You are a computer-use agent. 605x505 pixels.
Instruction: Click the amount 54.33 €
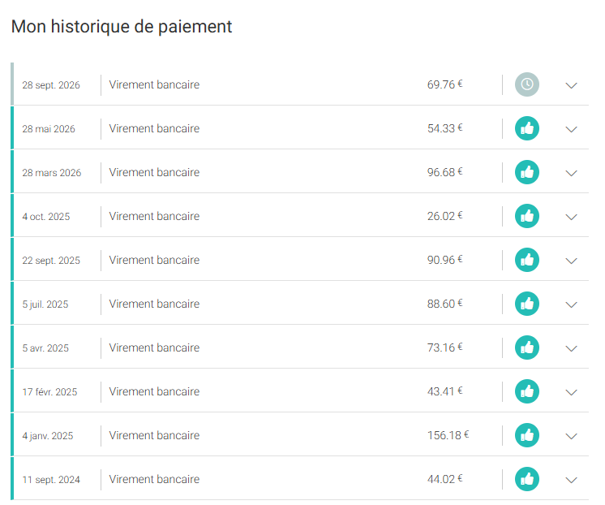tap(444, 128)
